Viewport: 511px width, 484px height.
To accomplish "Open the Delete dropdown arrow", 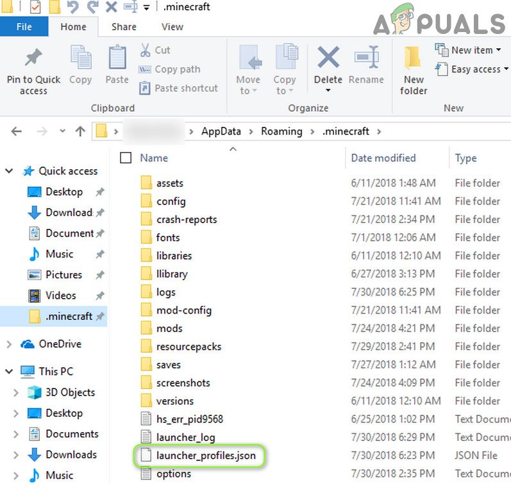I will pyautogui.click(x=328, y=90).
